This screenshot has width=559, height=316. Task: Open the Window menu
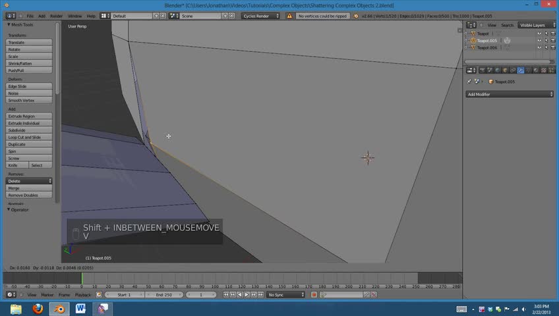[x=75, y=16]
